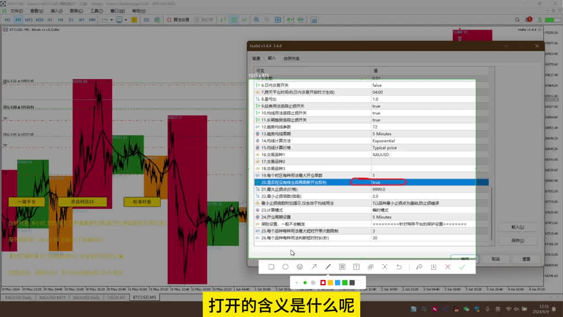Select the rectangle annotation tool

pyautogui.click(x=272, y=267)
